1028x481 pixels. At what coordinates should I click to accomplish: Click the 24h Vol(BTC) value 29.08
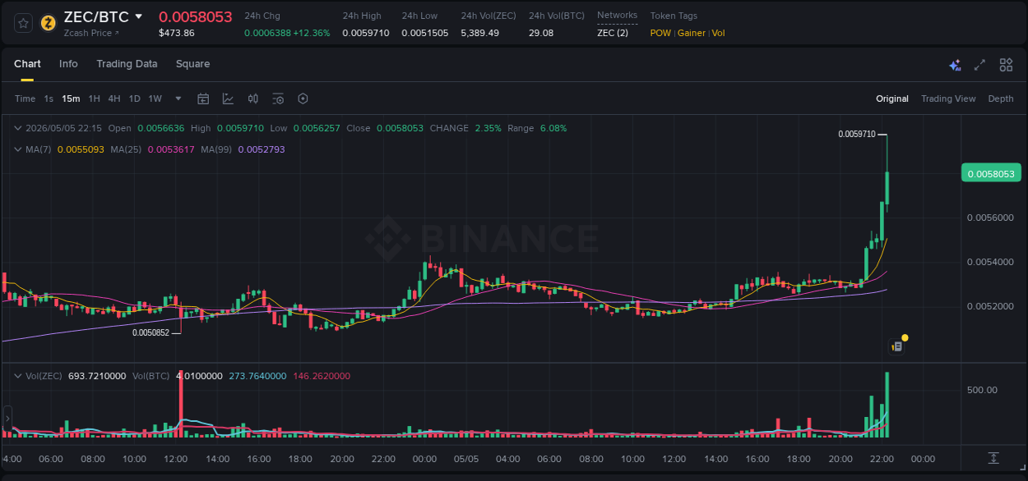coord(541,33)
